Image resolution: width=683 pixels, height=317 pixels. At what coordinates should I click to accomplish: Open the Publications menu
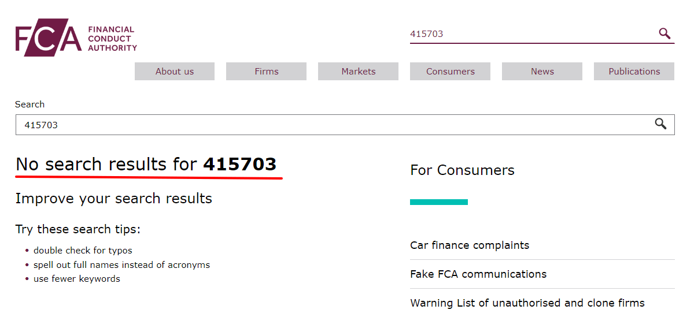pos(634,72)
